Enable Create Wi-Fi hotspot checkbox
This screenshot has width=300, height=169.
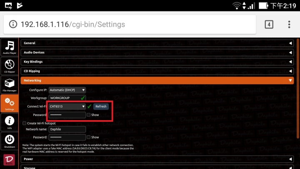24,123
